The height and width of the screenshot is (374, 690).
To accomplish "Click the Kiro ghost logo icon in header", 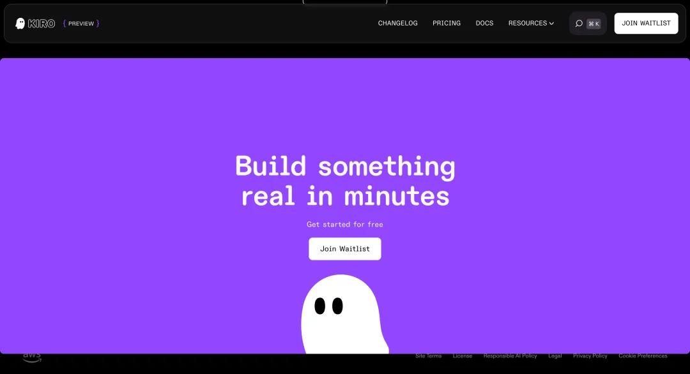I will [20, 24].
